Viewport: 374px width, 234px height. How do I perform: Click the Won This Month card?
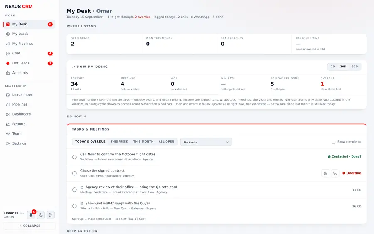point(180,44)
